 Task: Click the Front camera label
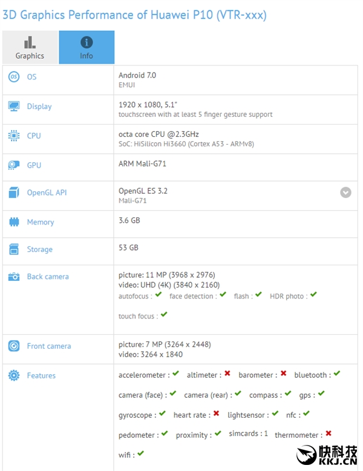tap(49, 346)
